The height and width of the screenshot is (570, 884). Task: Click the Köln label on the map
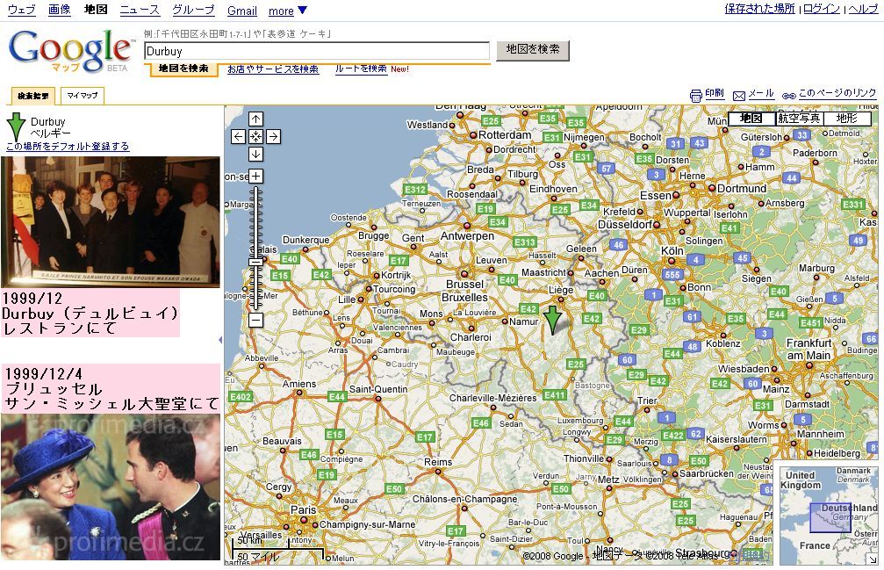672,251
